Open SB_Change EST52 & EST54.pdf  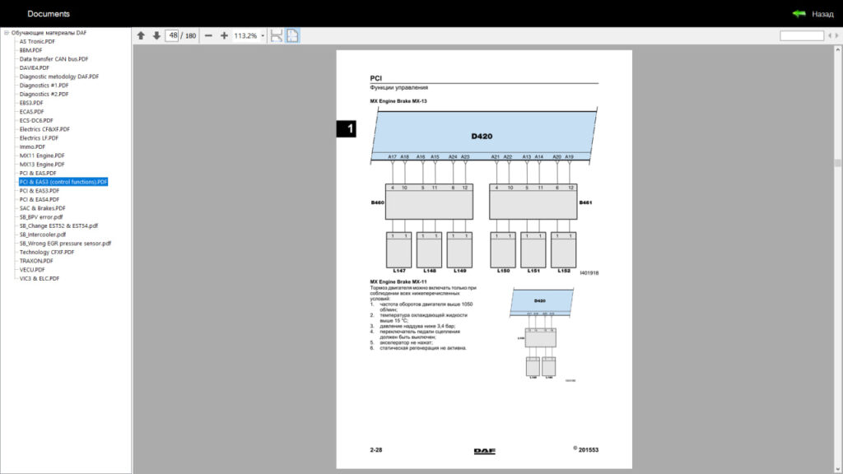point(58,225)
